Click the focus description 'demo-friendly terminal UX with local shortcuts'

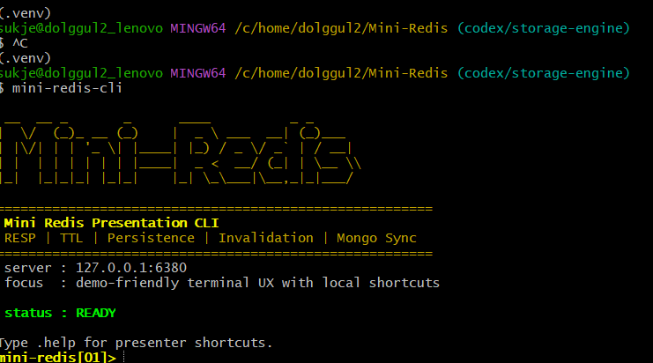(257, 283)
